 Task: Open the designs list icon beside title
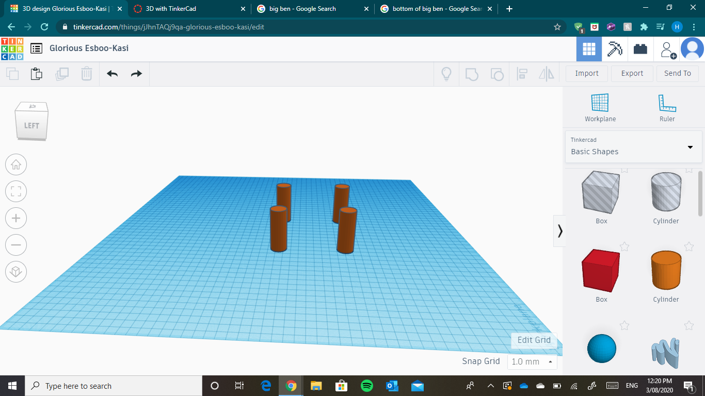tap(36, 48)
